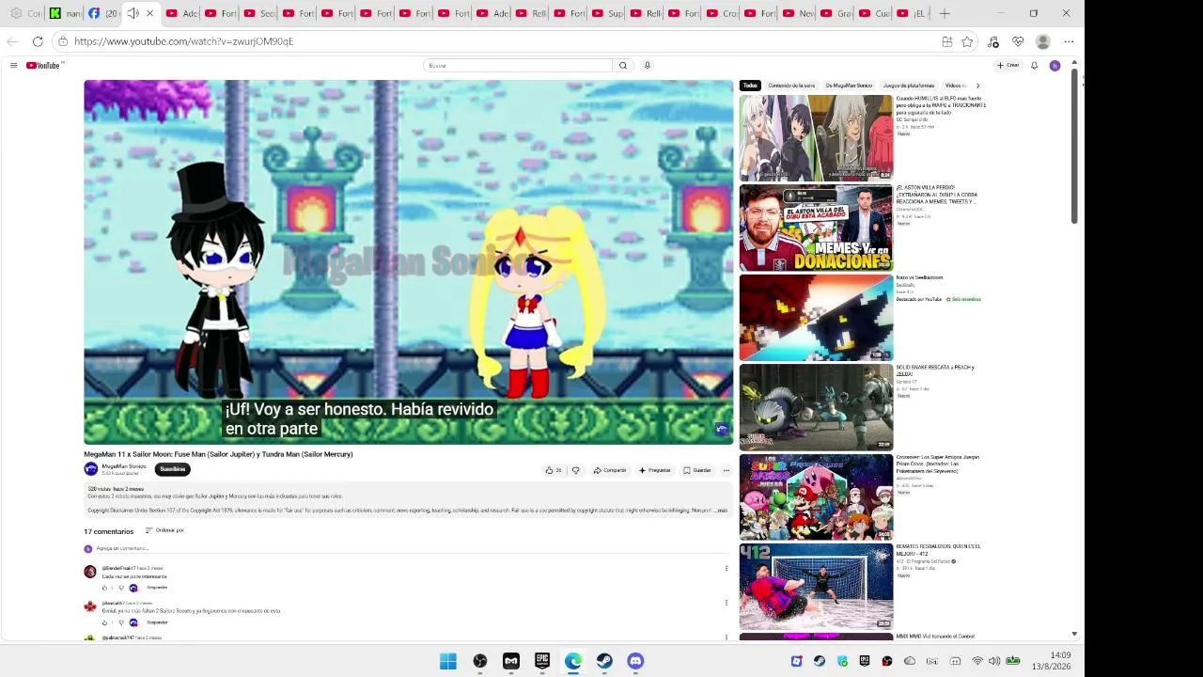
Task: Reload the page in the browser
Action: (38, 41)
